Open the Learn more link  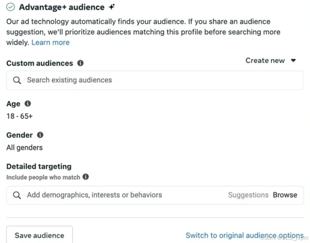pos(50,42)
